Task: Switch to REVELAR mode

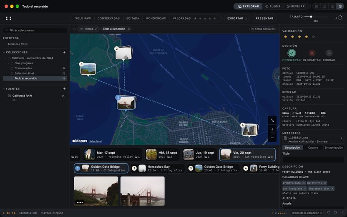Action: tap(296, 6)
